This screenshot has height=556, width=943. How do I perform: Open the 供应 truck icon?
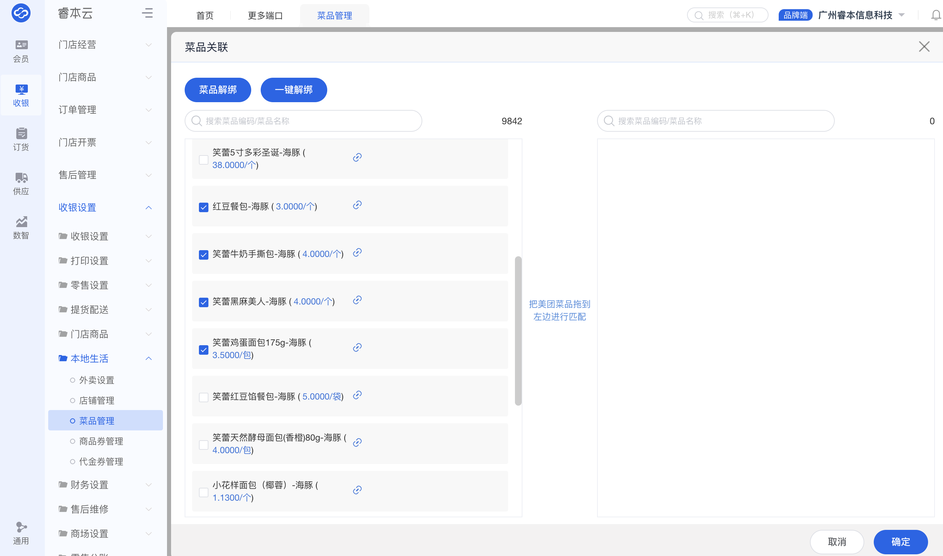point(21,183)
